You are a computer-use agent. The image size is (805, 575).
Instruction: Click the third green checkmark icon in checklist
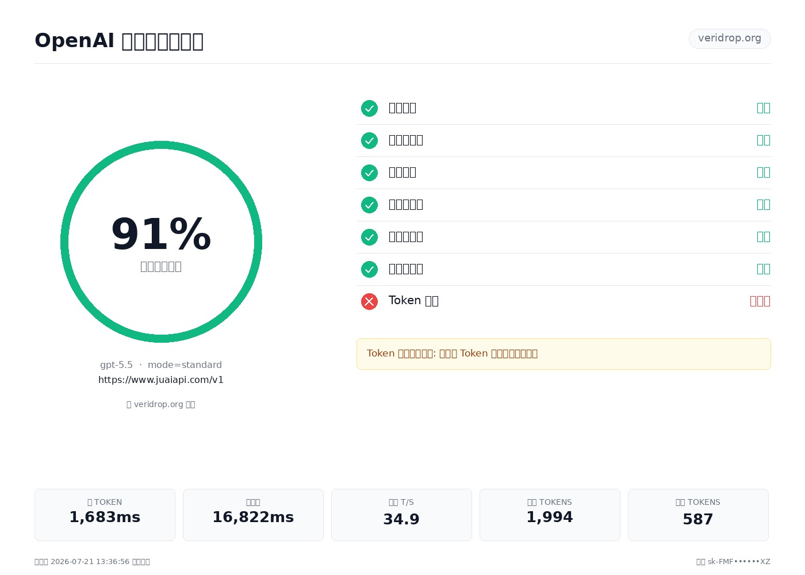pos(369,172)
